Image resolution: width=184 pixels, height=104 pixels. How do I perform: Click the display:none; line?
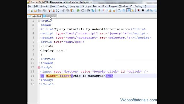click(53, 50)
